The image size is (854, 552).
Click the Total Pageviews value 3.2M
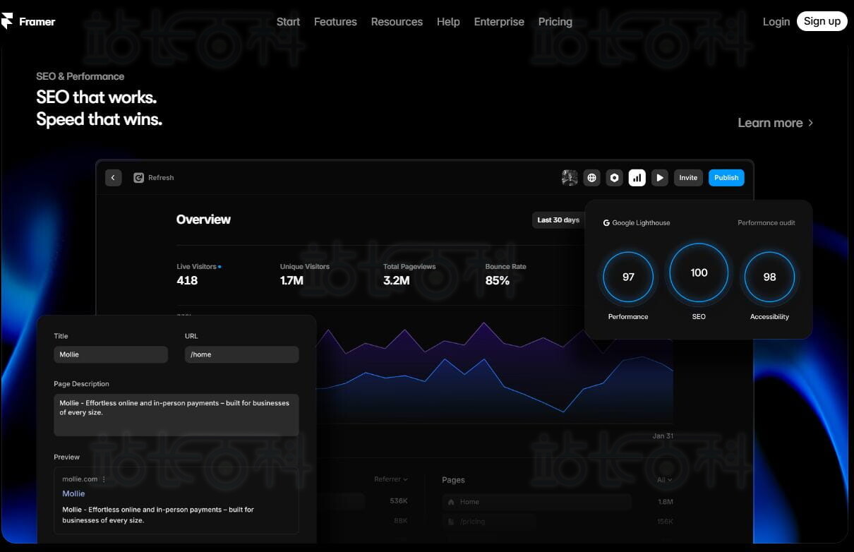click(397, 280)
